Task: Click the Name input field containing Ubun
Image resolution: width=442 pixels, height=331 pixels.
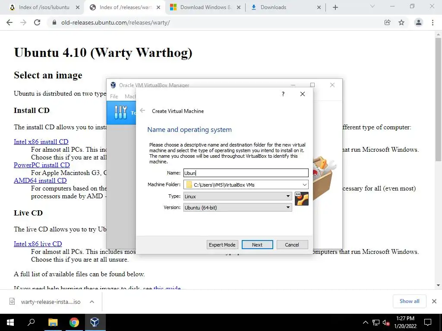Action: 246,173
